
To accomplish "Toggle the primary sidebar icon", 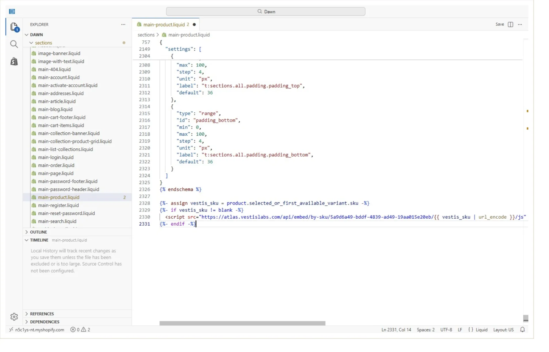I will (12, 12).
